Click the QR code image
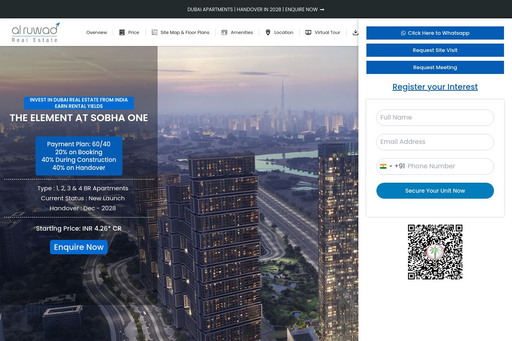This screenshot has width=512, height=341. [x=435, y=252]
